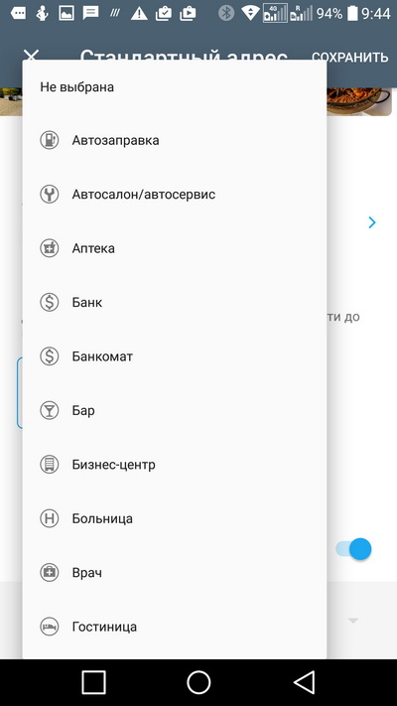Open the recent apps square button
Viewport: 397px width, 706px height.
click(93, 682)
